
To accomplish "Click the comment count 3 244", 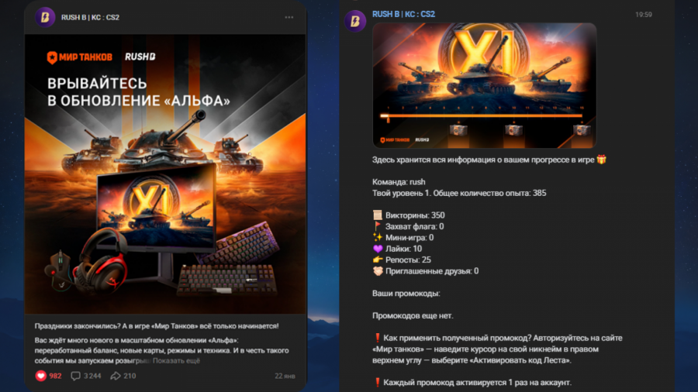I will (92, 376).
